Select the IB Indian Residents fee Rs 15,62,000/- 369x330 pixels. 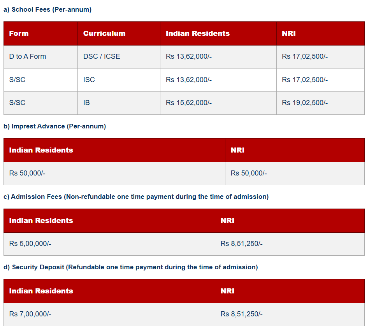click(x=188, y=103)
